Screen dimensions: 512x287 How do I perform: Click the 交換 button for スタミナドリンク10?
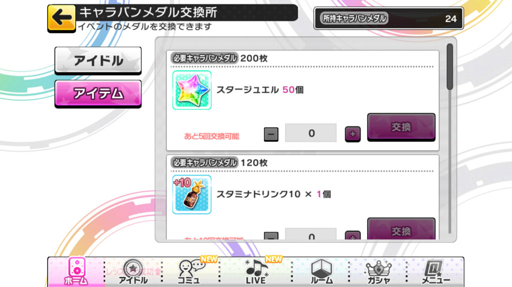click(x=401, y=229)
